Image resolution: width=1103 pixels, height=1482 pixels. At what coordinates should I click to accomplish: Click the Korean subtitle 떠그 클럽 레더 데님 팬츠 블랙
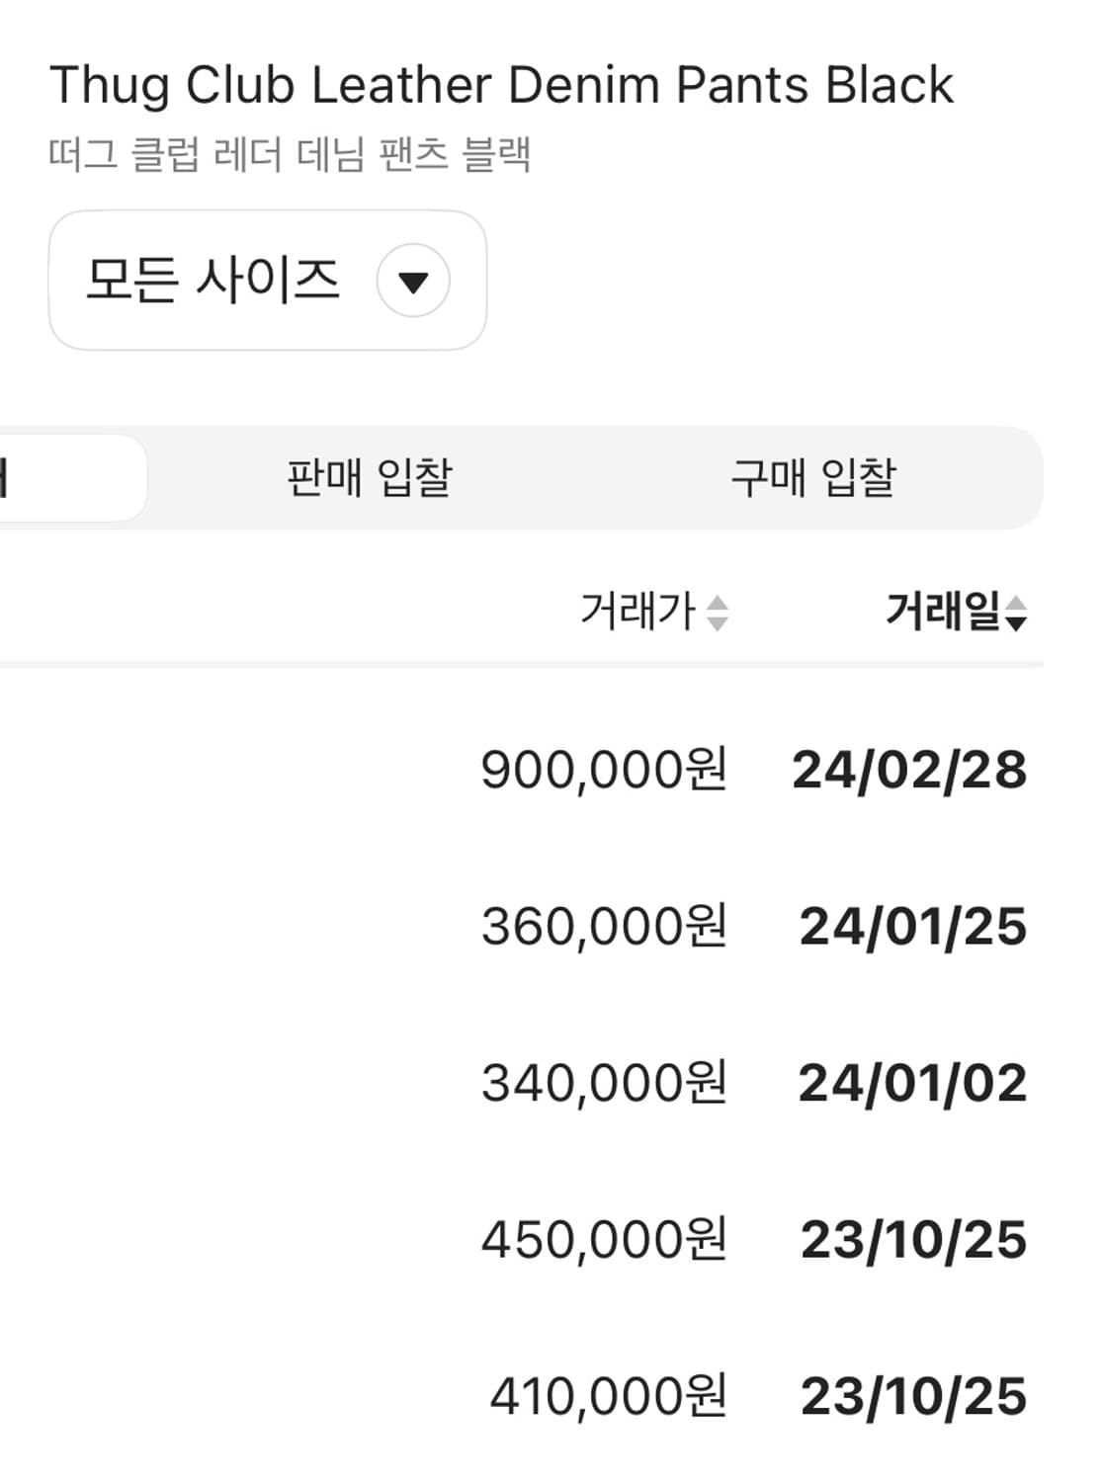tap(294, 150)
